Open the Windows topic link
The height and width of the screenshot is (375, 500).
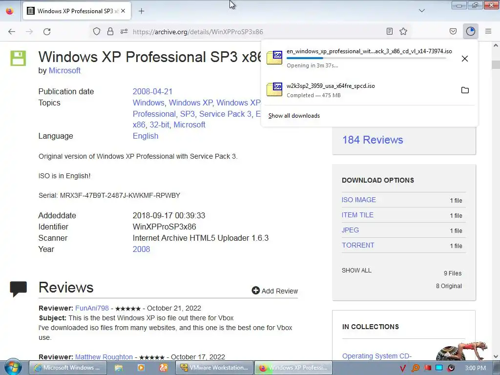click(x=148, y=103)
